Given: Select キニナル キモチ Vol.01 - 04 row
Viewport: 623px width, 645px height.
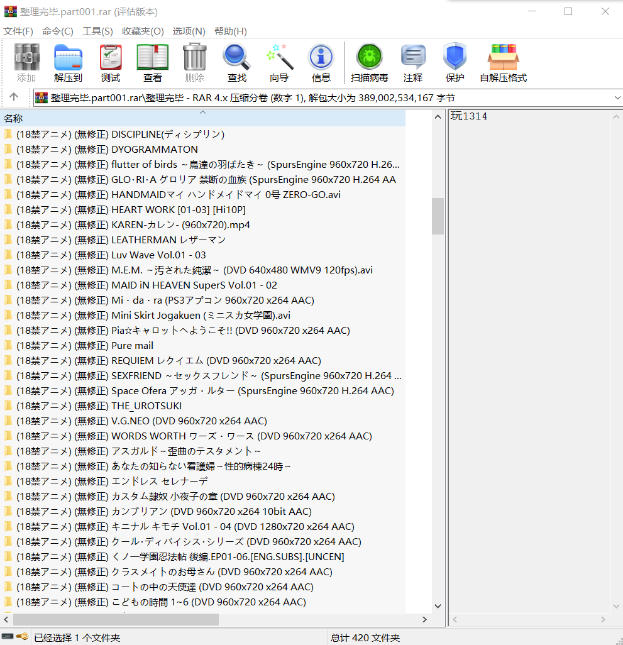Looking at the screenshot, I should [202, 527].
